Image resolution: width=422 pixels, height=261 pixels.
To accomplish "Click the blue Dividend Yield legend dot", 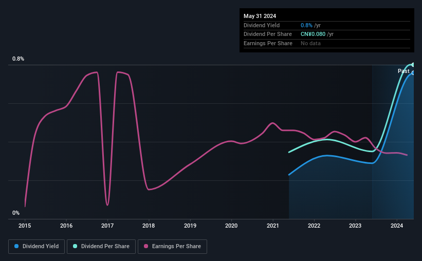I will (x=16, y=246).
